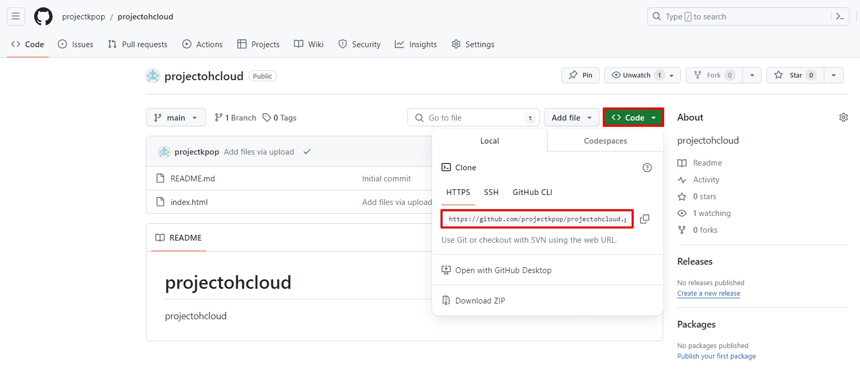Click the commit status checkmark icon
The image size is (860, 369).
[x=307, y=152]
